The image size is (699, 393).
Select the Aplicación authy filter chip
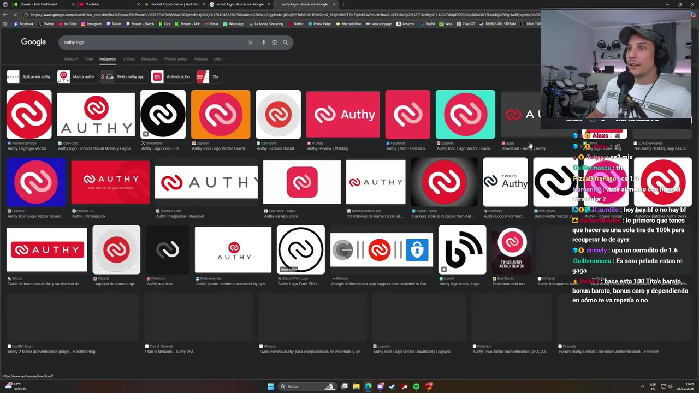29,76
